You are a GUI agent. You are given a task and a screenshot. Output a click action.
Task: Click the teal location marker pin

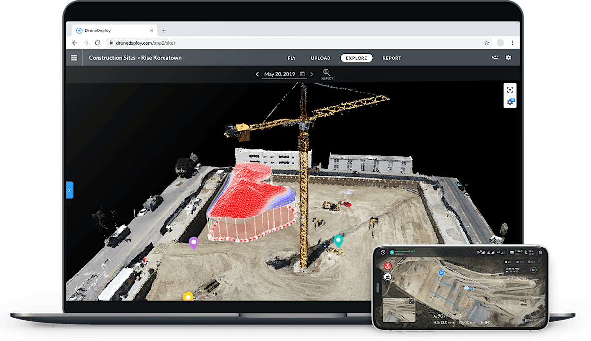click(338, 241)
